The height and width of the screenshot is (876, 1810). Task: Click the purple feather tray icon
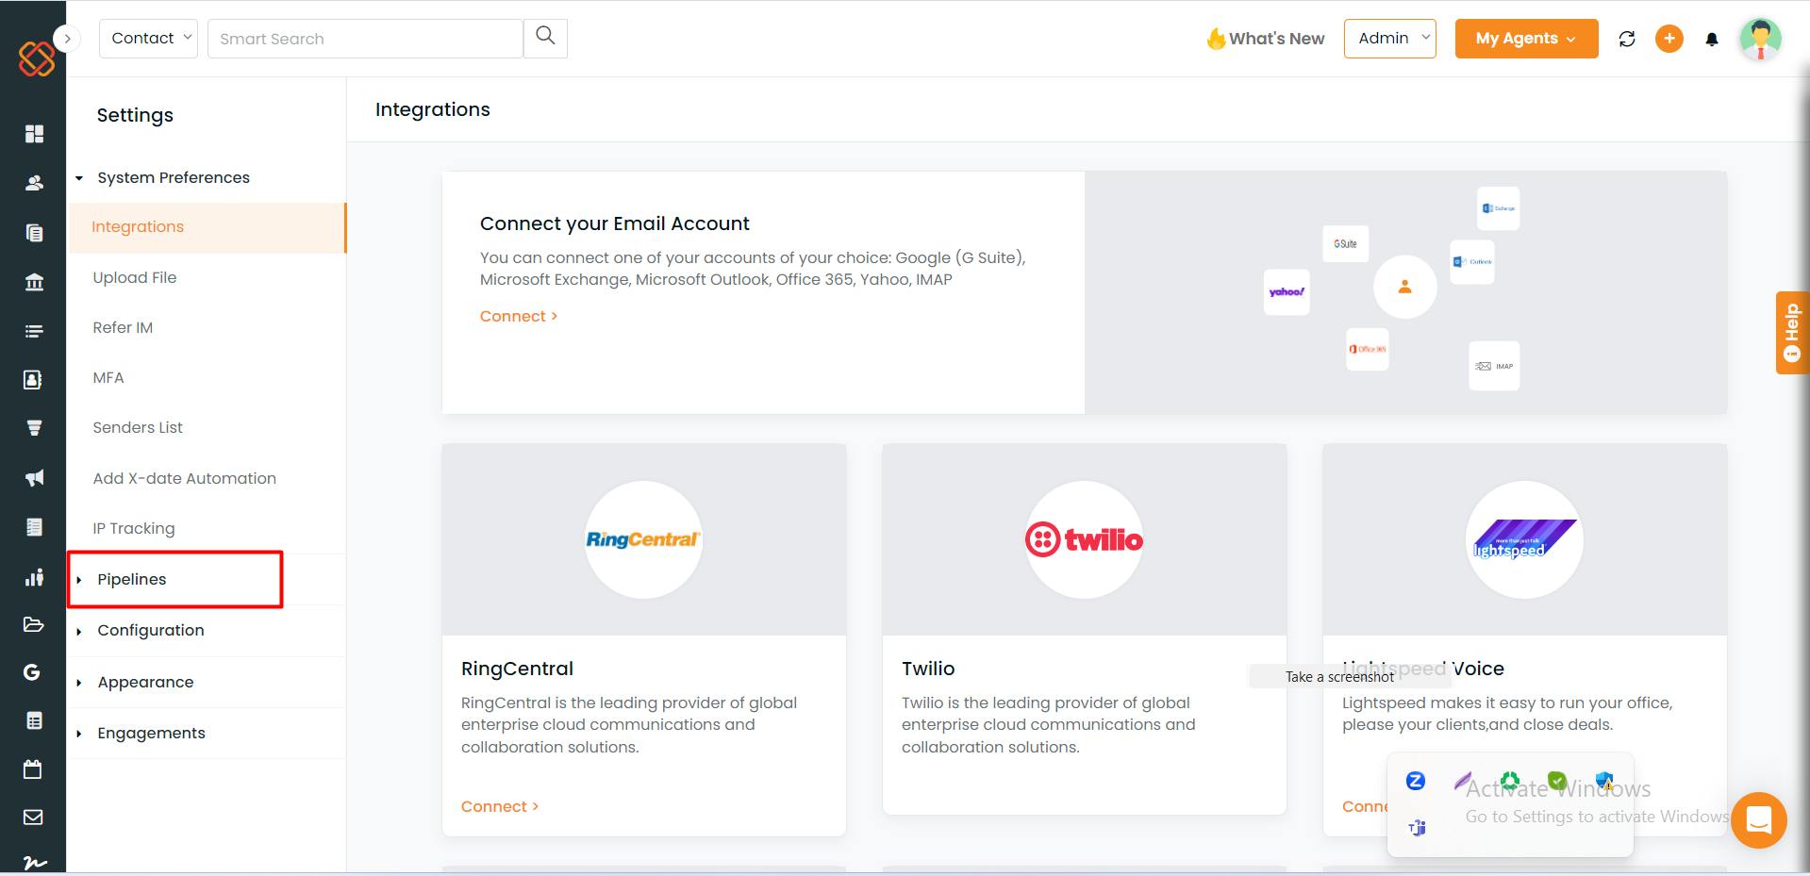(x=1463, y=781)
